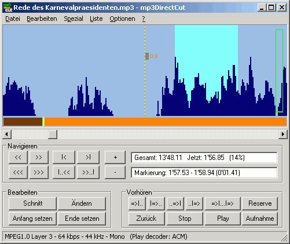The width and height of the screenshot is (290, 244).
Task: Click the >>> fast forward button
Action: click(39, 172)
